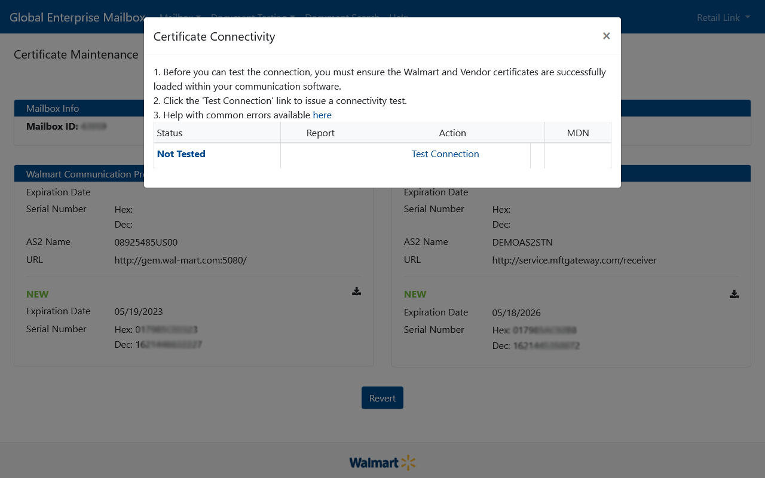
Task: Click the Action column header
Action: click(452, 133)
